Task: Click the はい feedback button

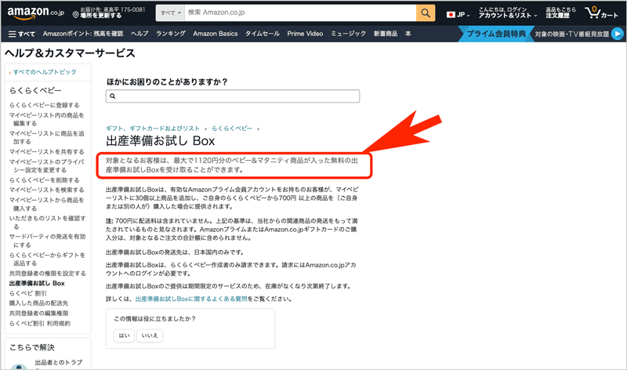Action: tap(124, 336)
